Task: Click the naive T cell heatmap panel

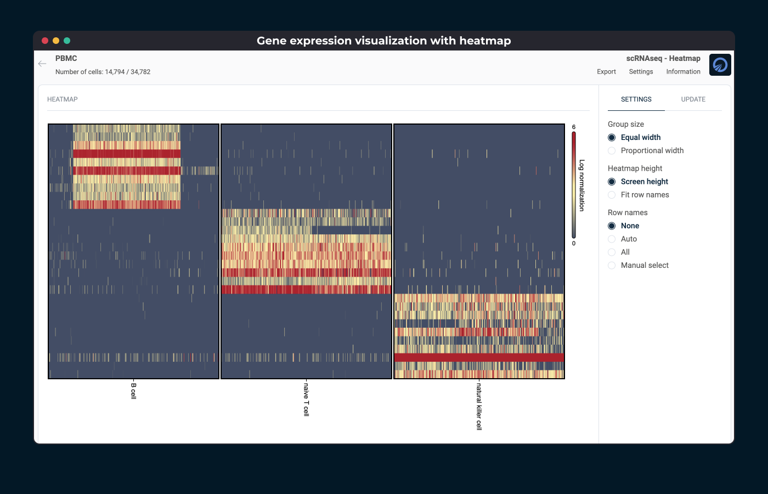Action: [306, 251]
